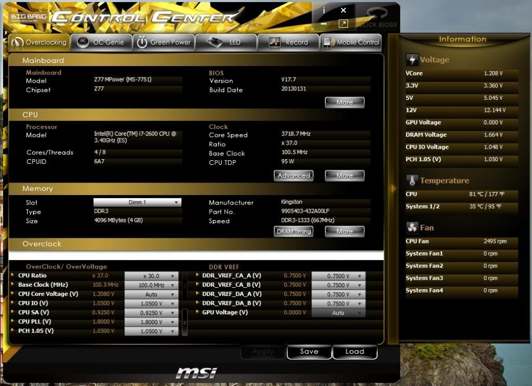
Task: Open the LED tab
Action: pos(227,43)
